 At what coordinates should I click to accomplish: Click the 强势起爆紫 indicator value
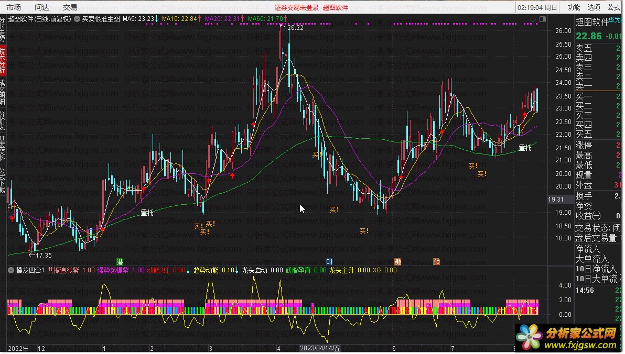[x=121, y=270]
